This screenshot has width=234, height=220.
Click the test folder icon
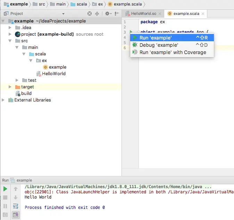(24, 80)
